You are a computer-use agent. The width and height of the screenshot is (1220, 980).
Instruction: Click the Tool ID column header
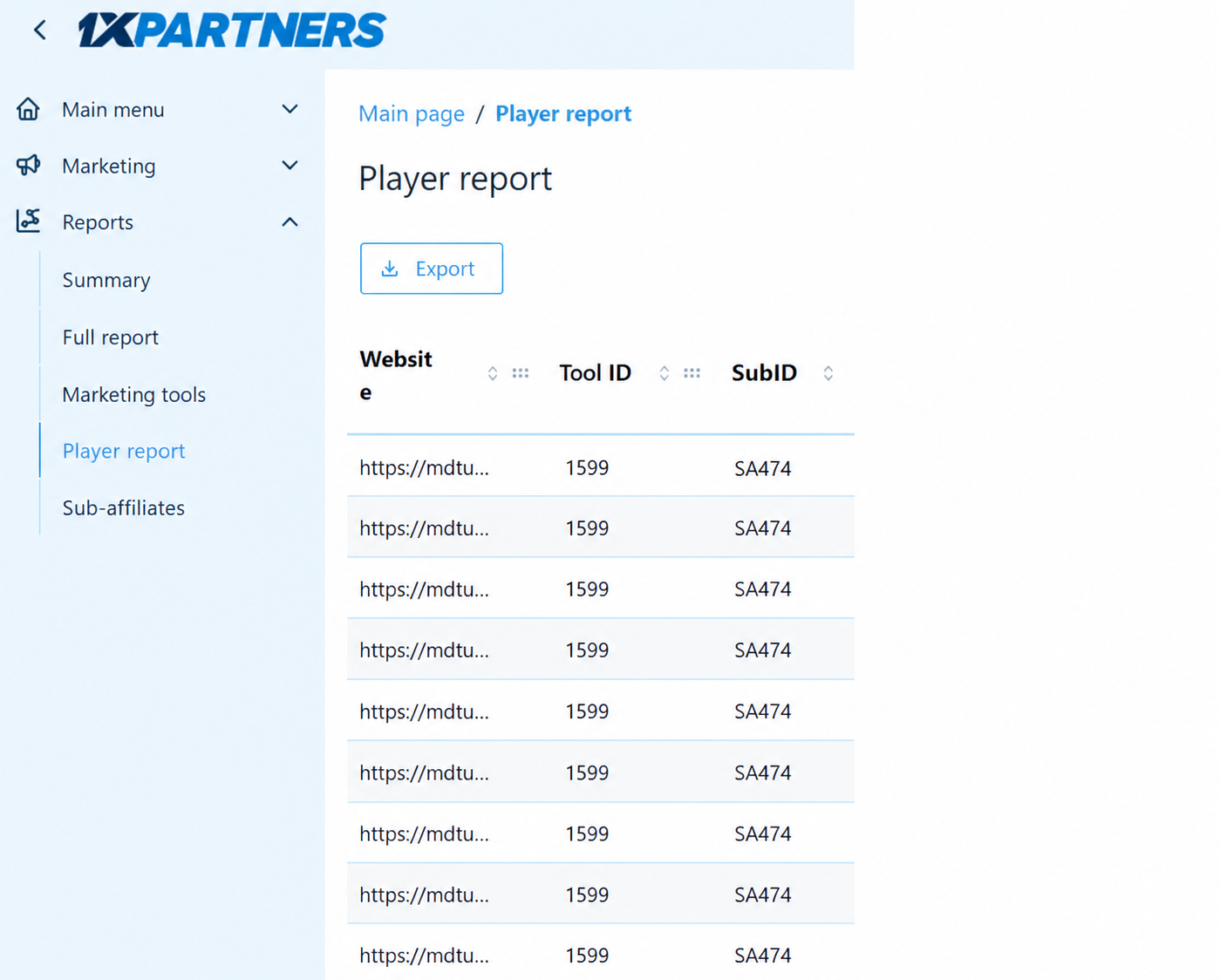tap(596, 373)
